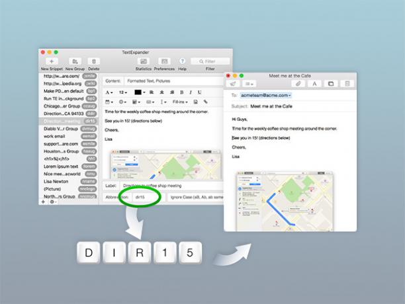
Task: Click the map image in email body
Action: pyautogui.click(x=285, y=201)
